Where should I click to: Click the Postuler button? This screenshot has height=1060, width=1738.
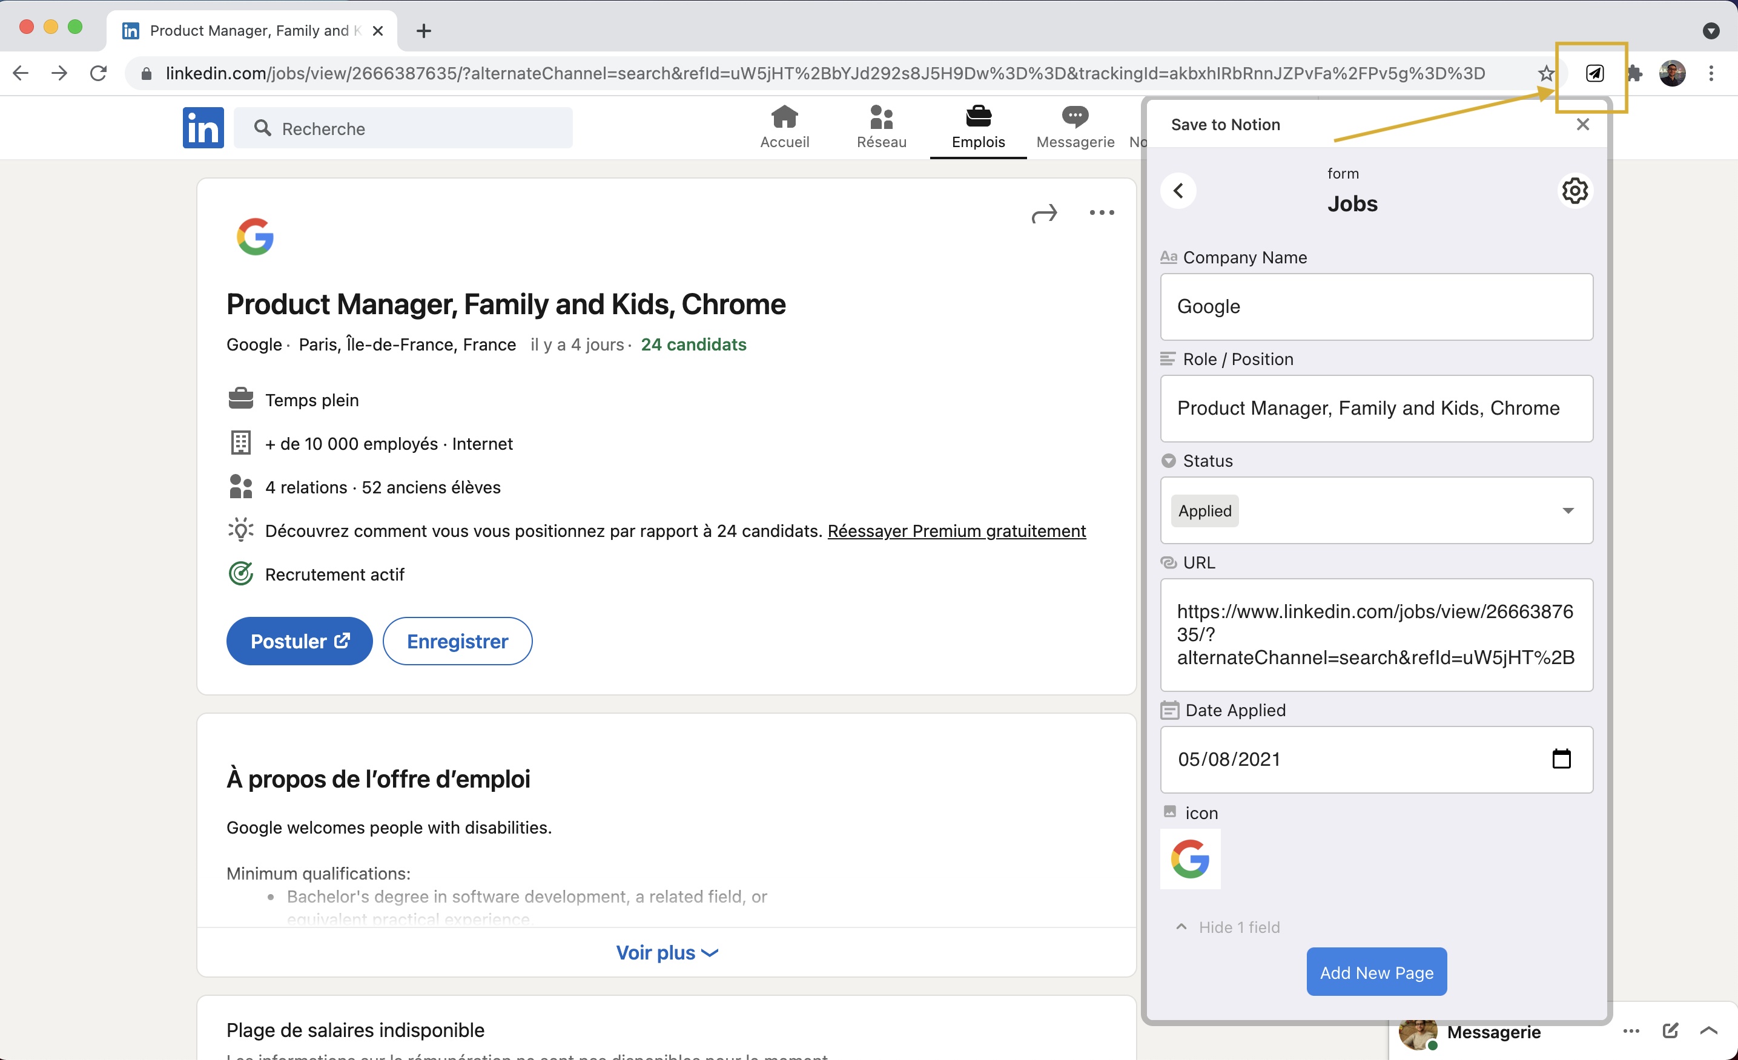point(299,641)
